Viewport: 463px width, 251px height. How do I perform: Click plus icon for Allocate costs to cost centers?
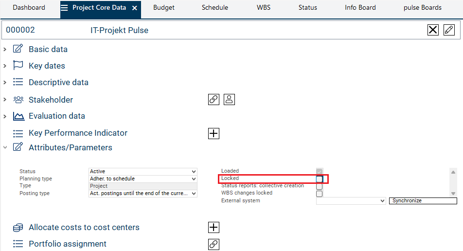pos(214,227)
